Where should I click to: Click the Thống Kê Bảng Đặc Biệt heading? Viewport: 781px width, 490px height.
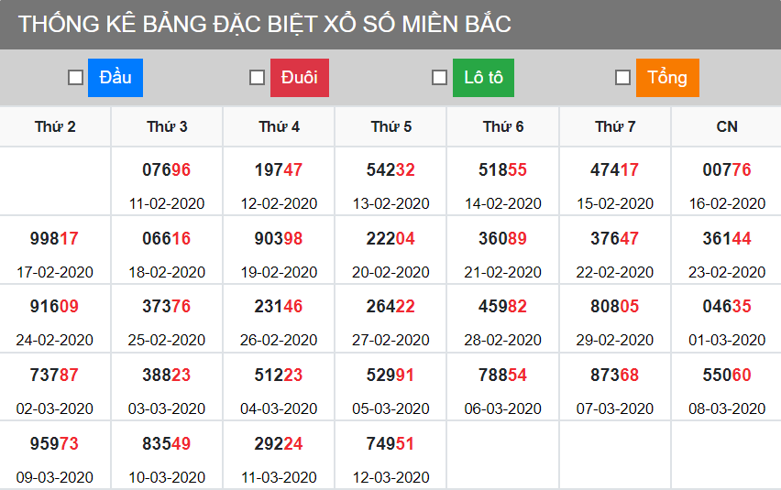point(265,25)
